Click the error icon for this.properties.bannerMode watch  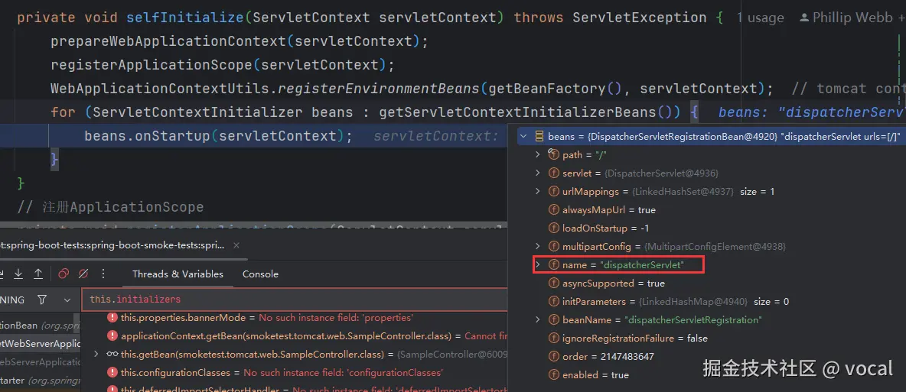[x=112, y=318]
